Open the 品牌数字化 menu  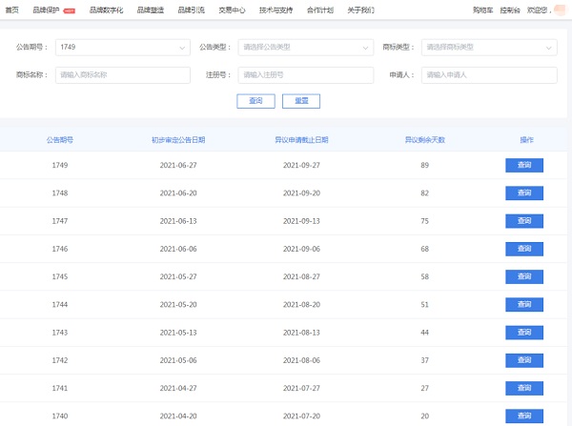pyautogui.click(x=106, y=10)
